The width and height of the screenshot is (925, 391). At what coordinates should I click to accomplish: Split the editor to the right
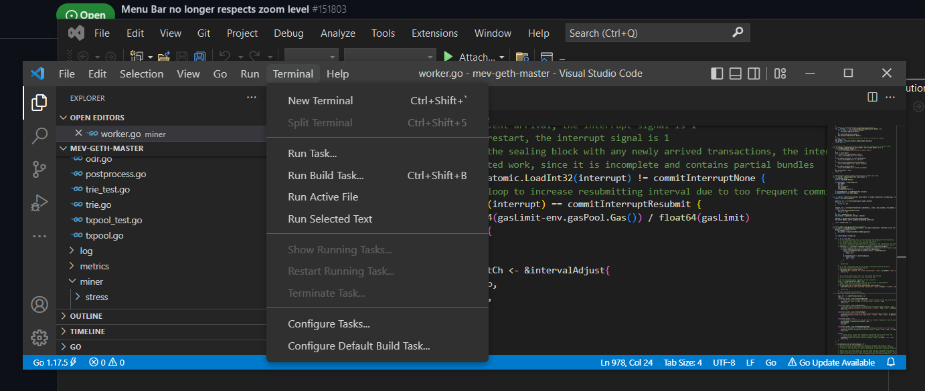[872, 97]
